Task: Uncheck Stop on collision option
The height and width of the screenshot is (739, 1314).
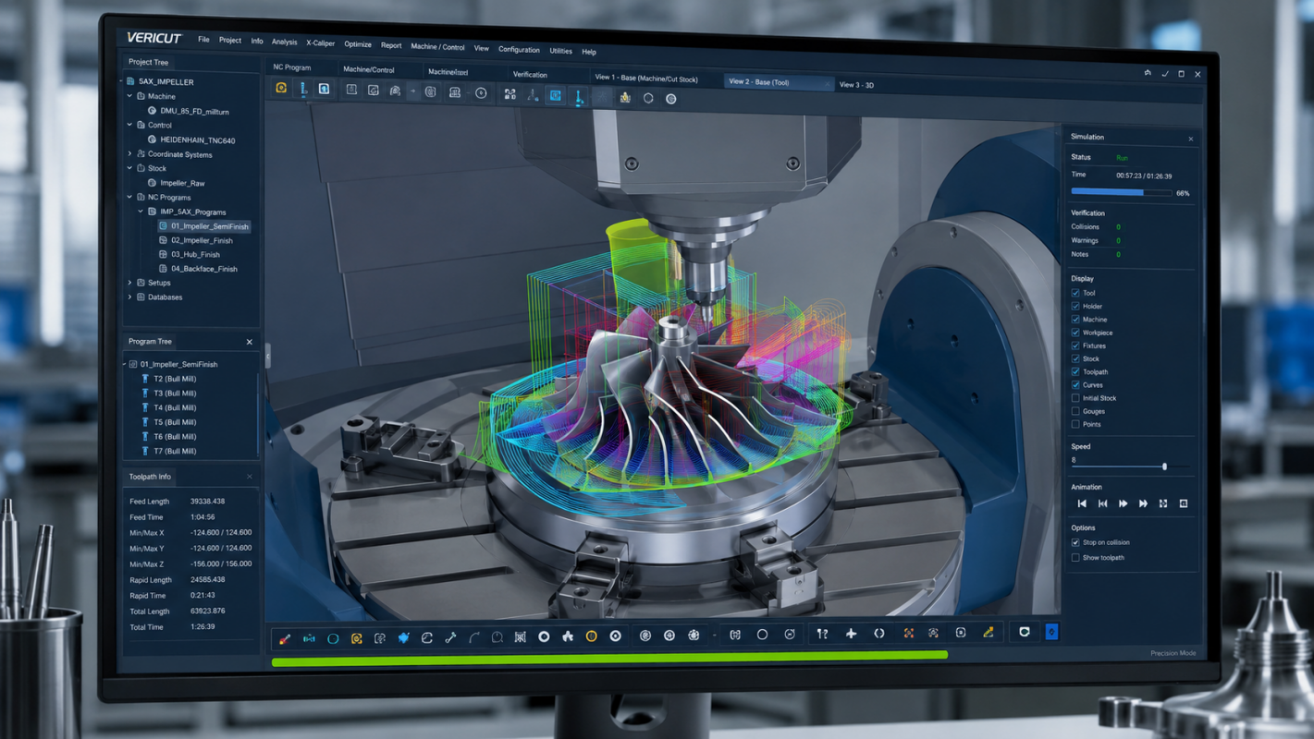Action: pyautogui.click(x=1075, y=542)
